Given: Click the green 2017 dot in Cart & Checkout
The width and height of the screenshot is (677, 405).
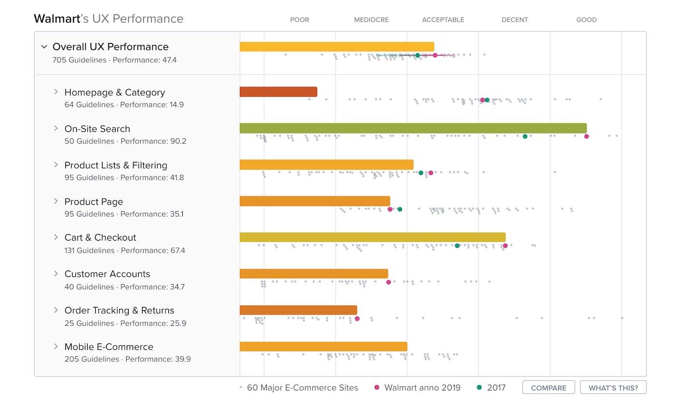Looking at the screenshot, I should click(x=457, y=246).
